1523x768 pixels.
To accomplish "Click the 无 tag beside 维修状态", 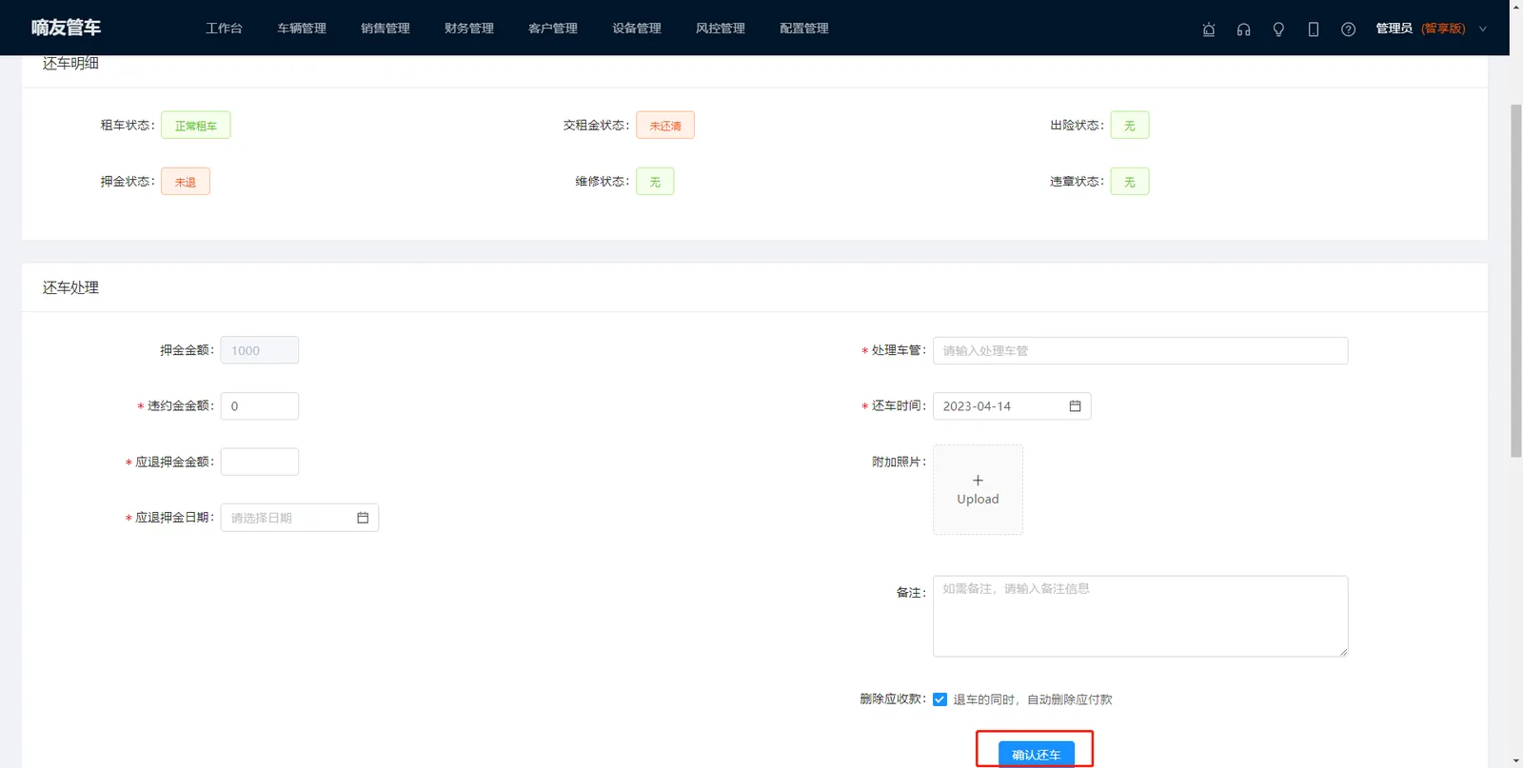I will [x=655, y=182].
